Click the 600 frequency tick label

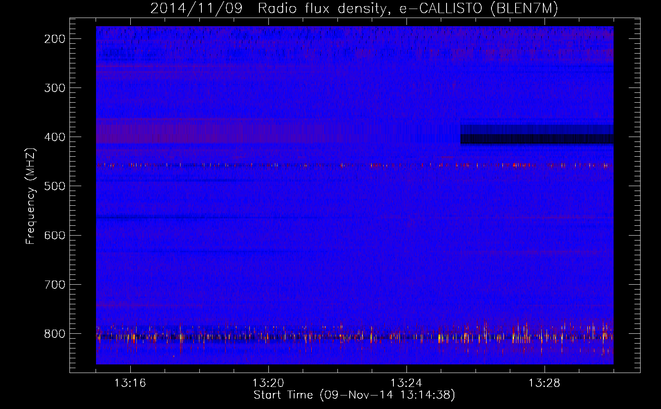(x=55, y=235)
